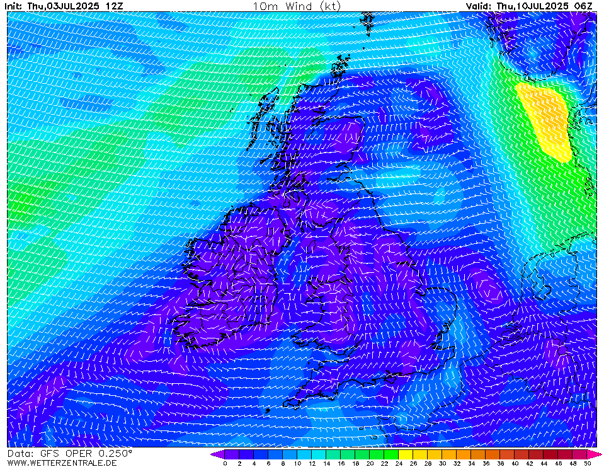Image resolution: width=604 pixels, height=467 pixels.
Task: Click the legend value 40
Action: 515,463
